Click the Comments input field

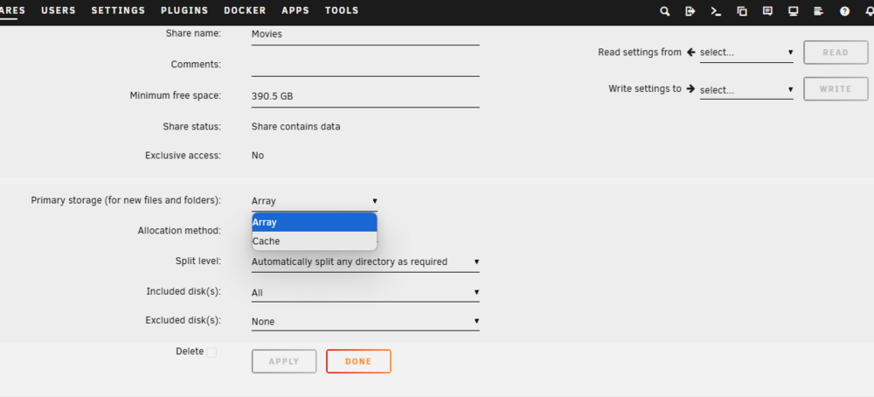click(x=365, y=66)
